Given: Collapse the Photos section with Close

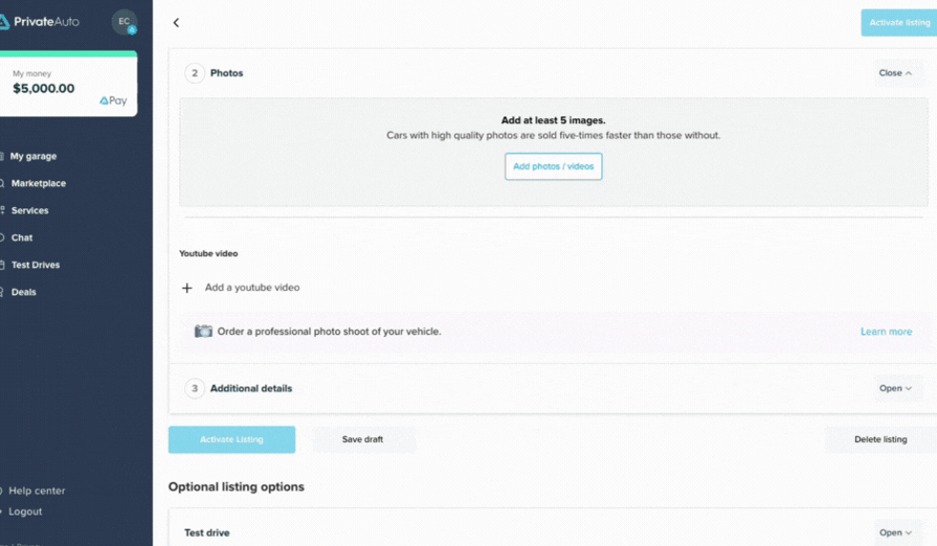Looking at the screenshot, I should [x=895, y=73].
